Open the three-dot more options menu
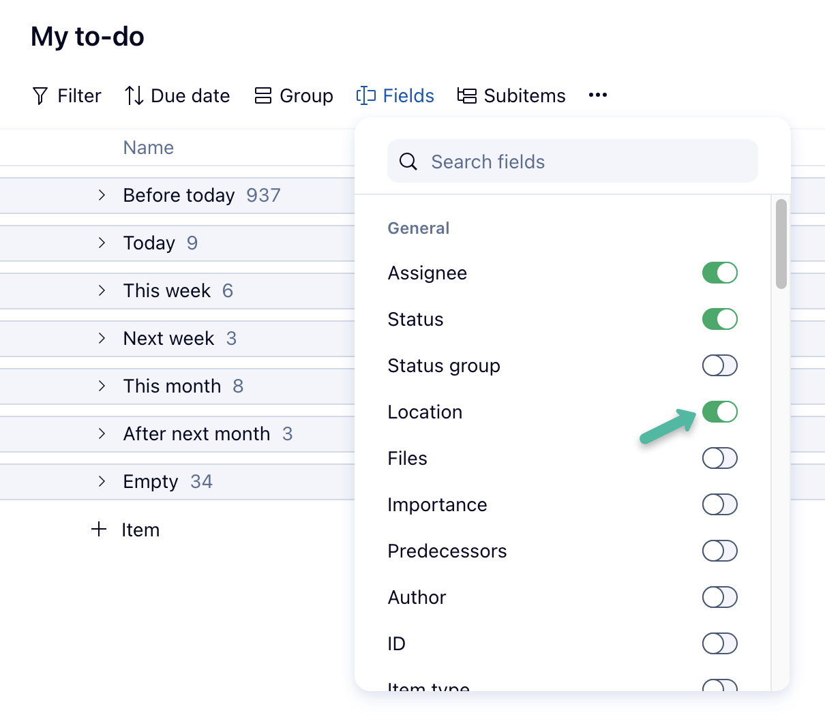Image resolution: width=825 pixels, height=717 pixels. [598, 95]
